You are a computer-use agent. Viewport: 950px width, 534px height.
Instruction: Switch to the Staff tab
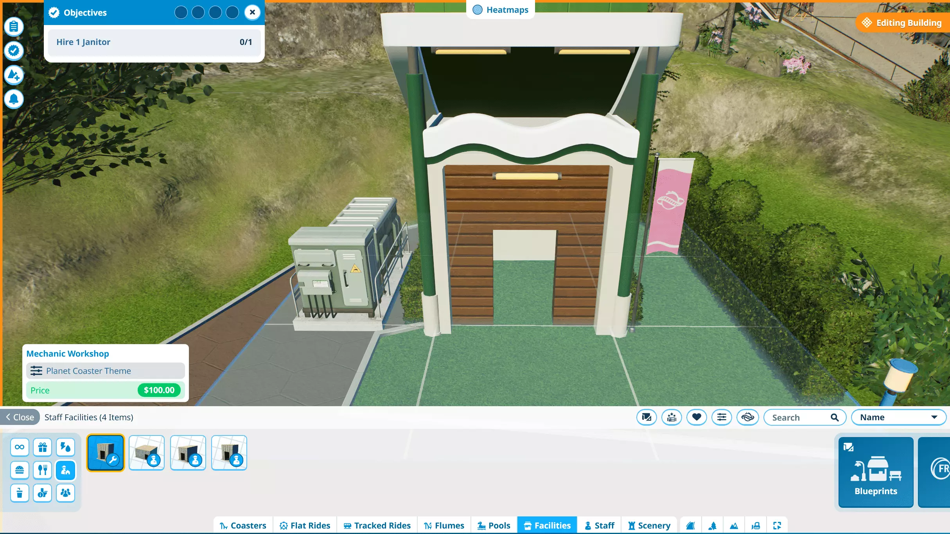click(599, 526)
